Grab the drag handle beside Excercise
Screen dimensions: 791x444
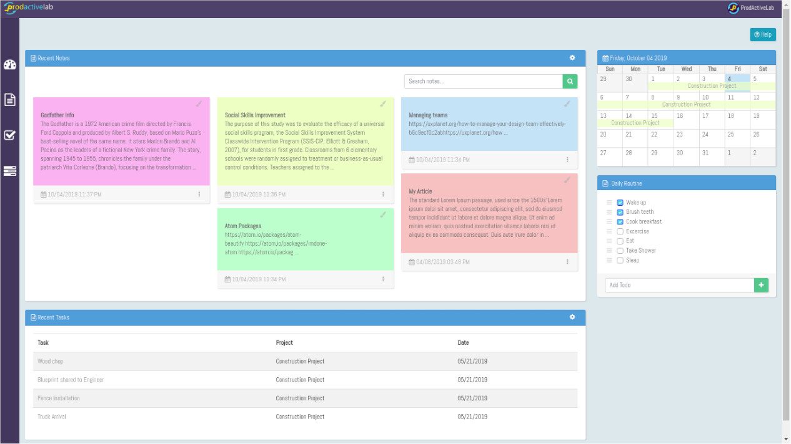(x=609, y=231)
